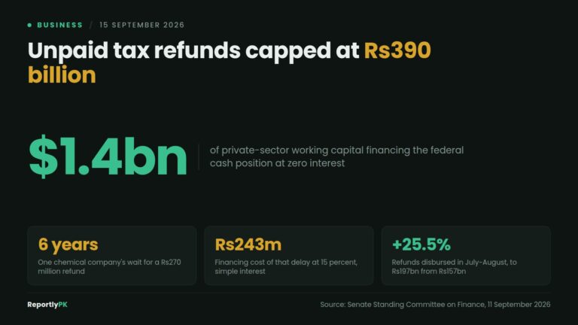Open the BUSINESS category label

[59, 25]
